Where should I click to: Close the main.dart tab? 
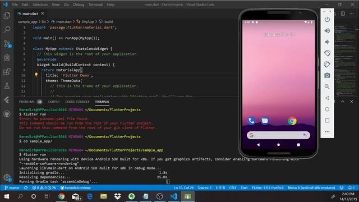[43, 13]
